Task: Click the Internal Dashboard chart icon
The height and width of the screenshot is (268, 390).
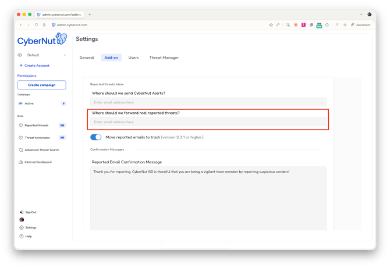Action: [x=20, y=162]
